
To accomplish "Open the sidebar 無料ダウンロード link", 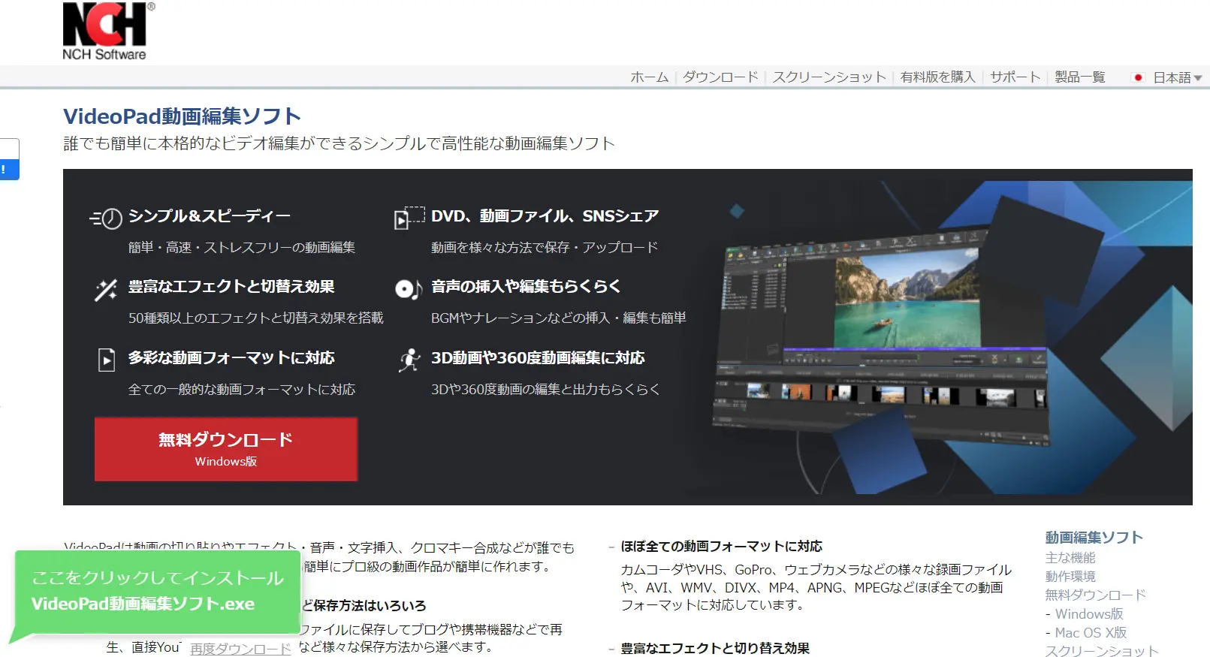I will click(1095, 595).
